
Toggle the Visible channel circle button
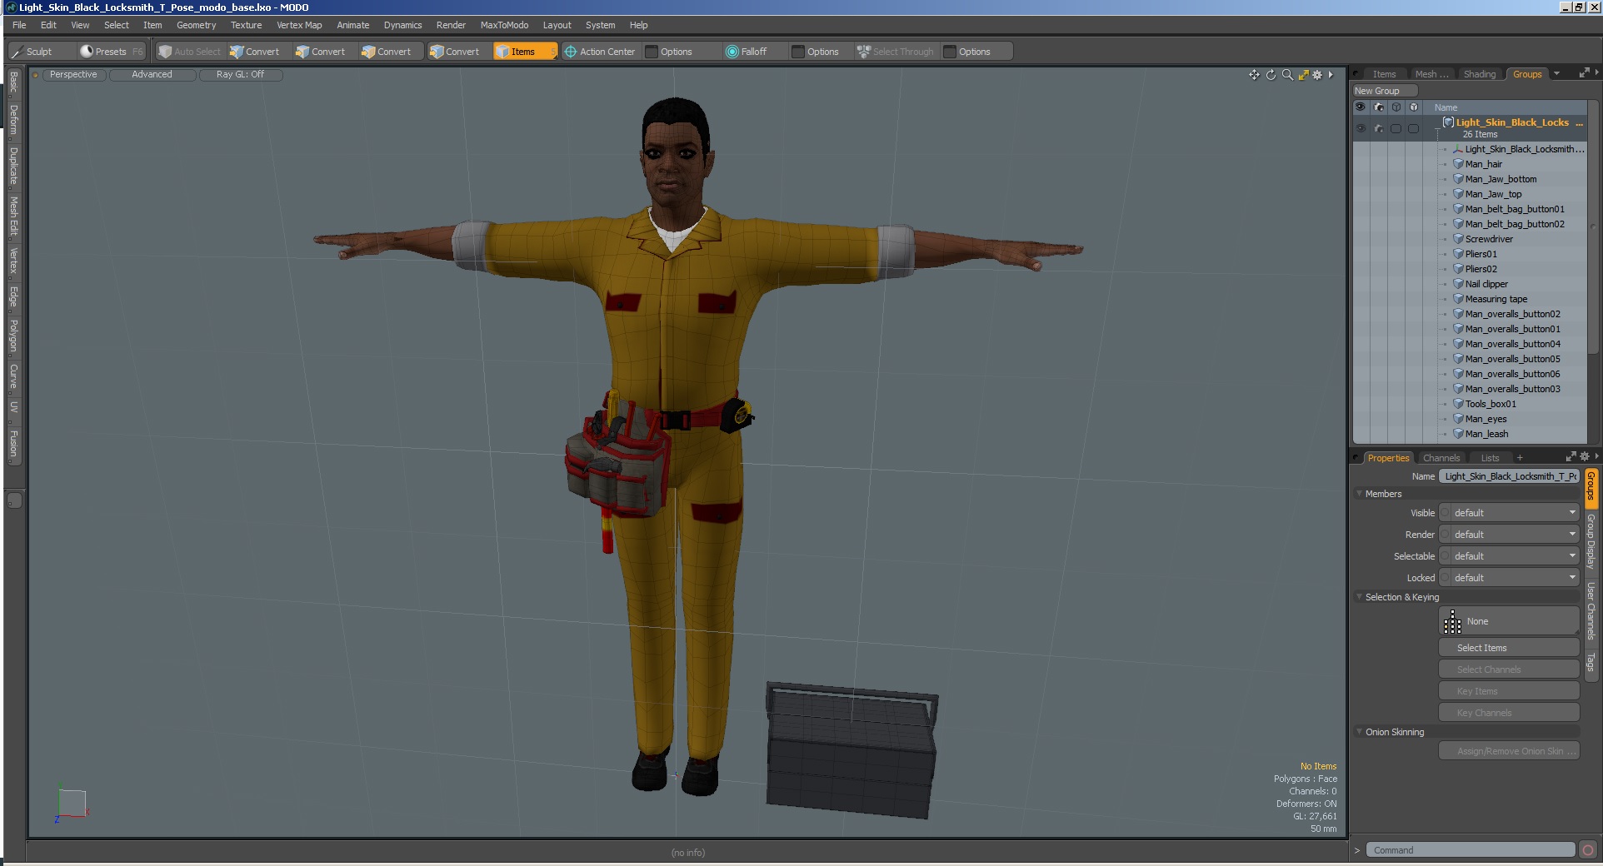(x=1445, y=513)
